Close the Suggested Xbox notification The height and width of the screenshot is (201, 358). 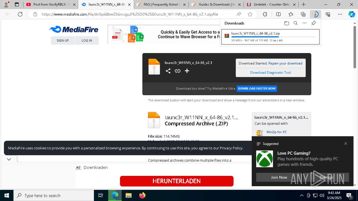click(346, 143)
